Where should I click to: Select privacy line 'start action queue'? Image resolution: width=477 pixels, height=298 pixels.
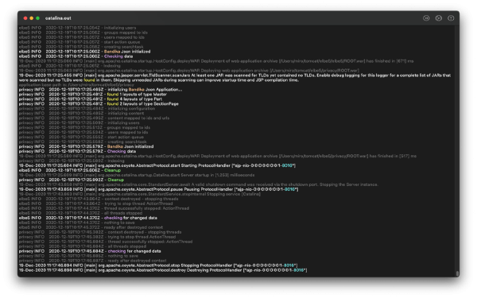point(81,137)
